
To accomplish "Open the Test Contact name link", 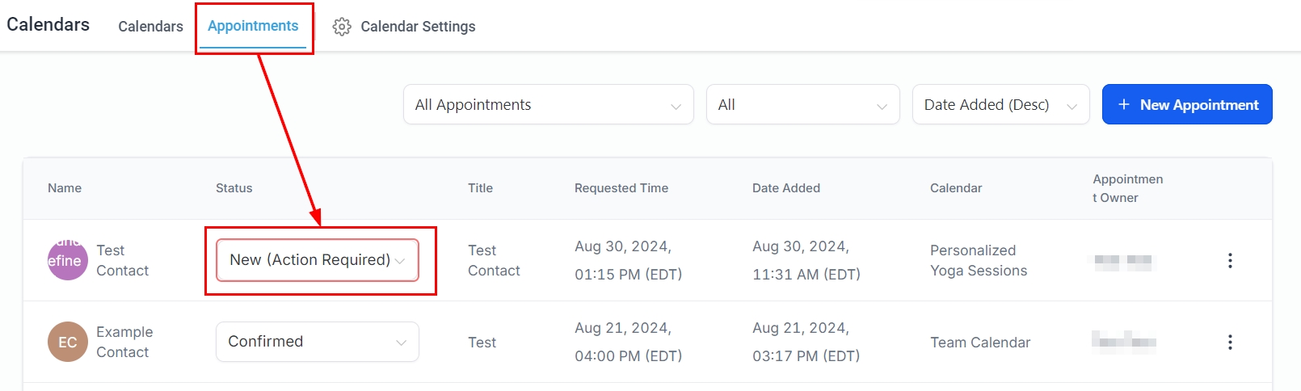I will click(x=122, y=260).
